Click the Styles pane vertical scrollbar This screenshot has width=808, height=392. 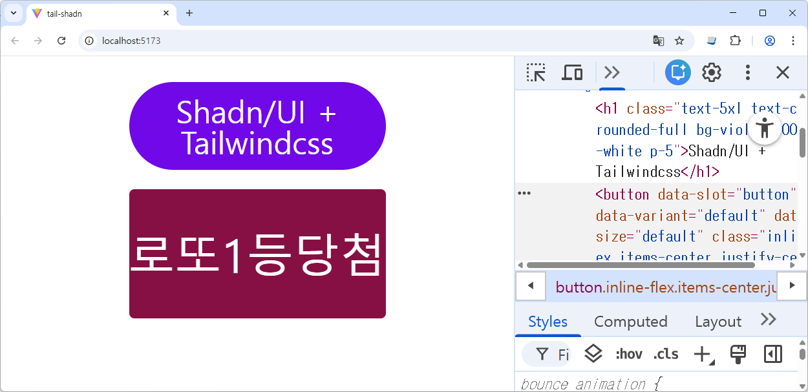coord(803,354)
